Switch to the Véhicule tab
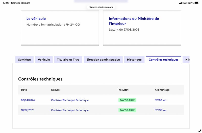Image resolution: width=202 pixels, height=133 pixels. pos(44,60)
